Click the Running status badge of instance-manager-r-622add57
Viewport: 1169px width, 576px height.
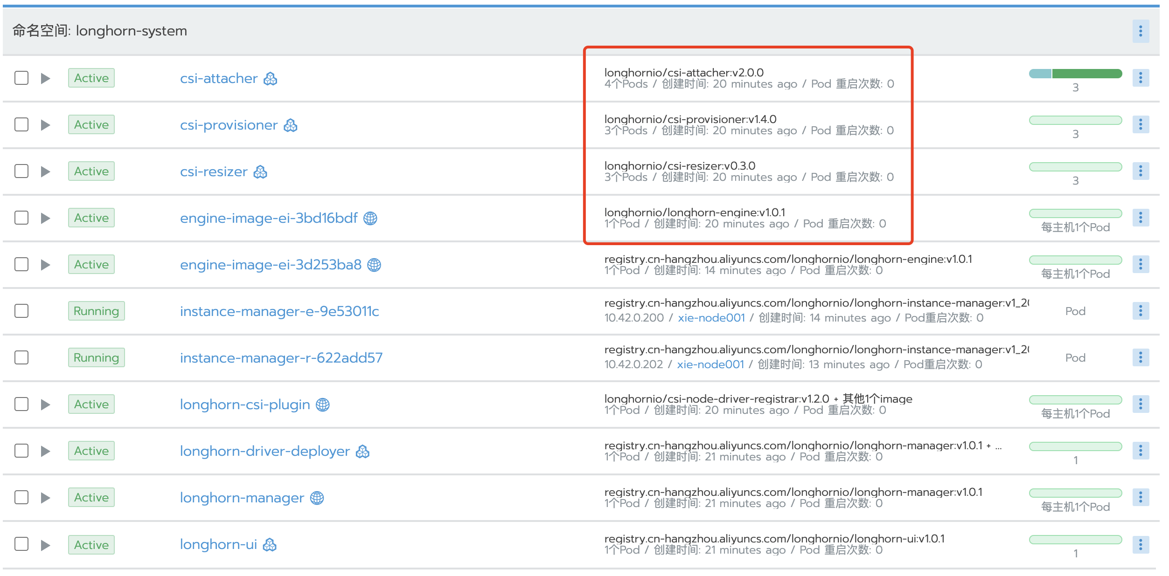pyautogui.click(x=97, y=357)
